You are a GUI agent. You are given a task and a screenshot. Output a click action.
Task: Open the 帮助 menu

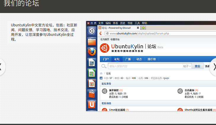[144, 23]
